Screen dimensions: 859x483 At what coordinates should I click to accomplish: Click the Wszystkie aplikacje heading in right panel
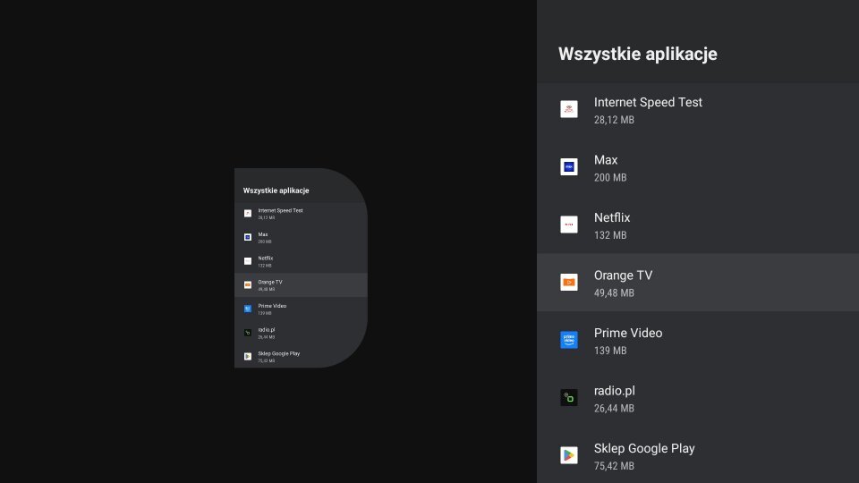(x=638, y=54)
